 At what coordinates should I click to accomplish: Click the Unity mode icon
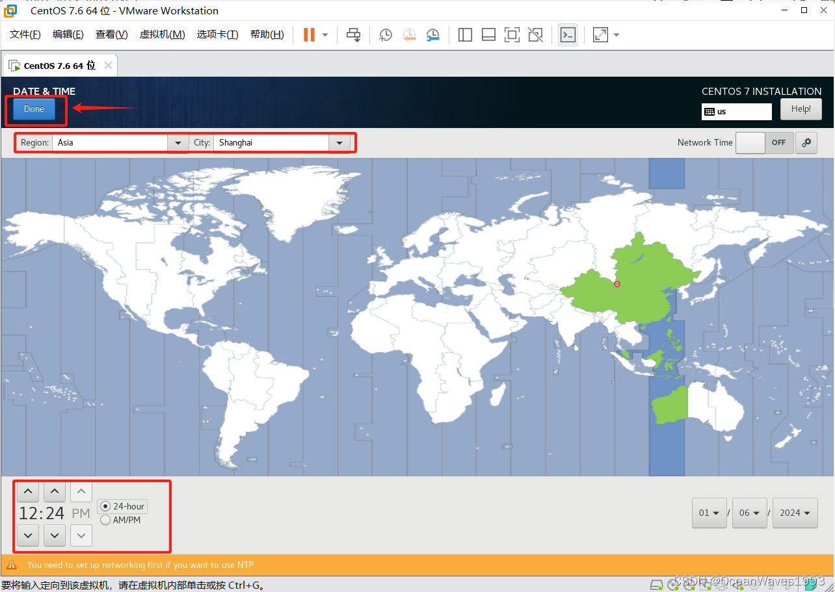tap(535, 34)
